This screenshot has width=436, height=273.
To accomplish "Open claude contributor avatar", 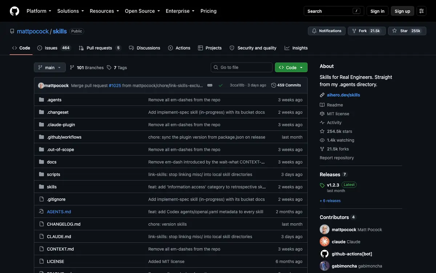I will (324, 242).
